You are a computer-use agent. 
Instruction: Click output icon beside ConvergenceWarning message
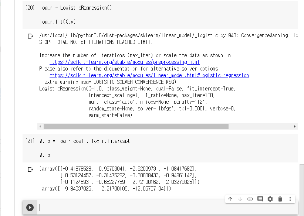point(30,36)
